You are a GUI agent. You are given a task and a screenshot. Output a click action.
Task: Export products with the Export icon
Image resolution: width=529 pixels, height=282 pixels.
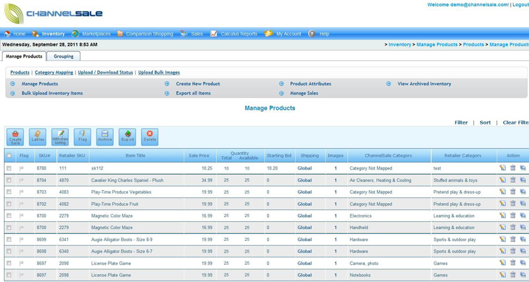pyautogui.click(x=128, y=137)
